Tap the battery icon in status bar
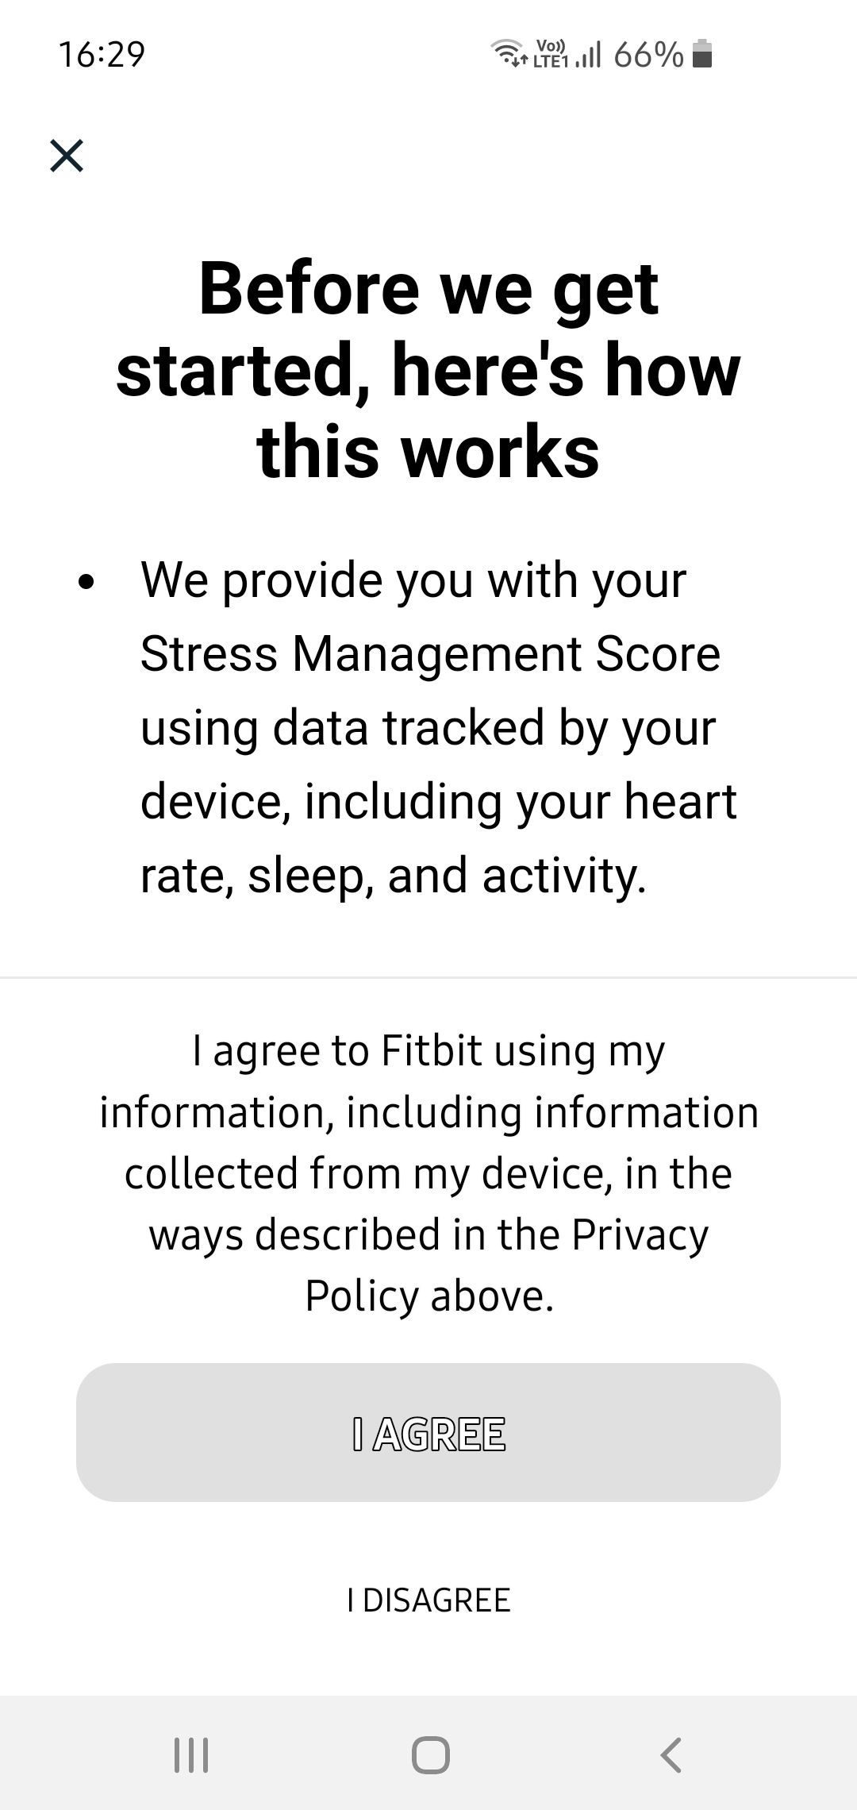This screenshot has height=1810, width=857. 702,54
